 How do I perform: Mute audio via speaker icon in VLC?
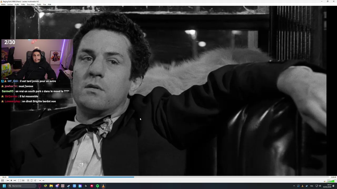pos(325,181)
